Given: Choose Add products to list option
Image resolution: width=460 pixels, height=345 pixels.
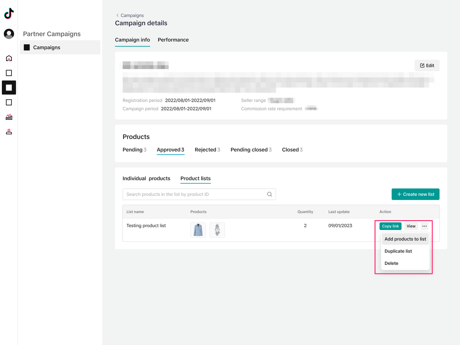Looking at the screenshot, I should tap(405, 239).
